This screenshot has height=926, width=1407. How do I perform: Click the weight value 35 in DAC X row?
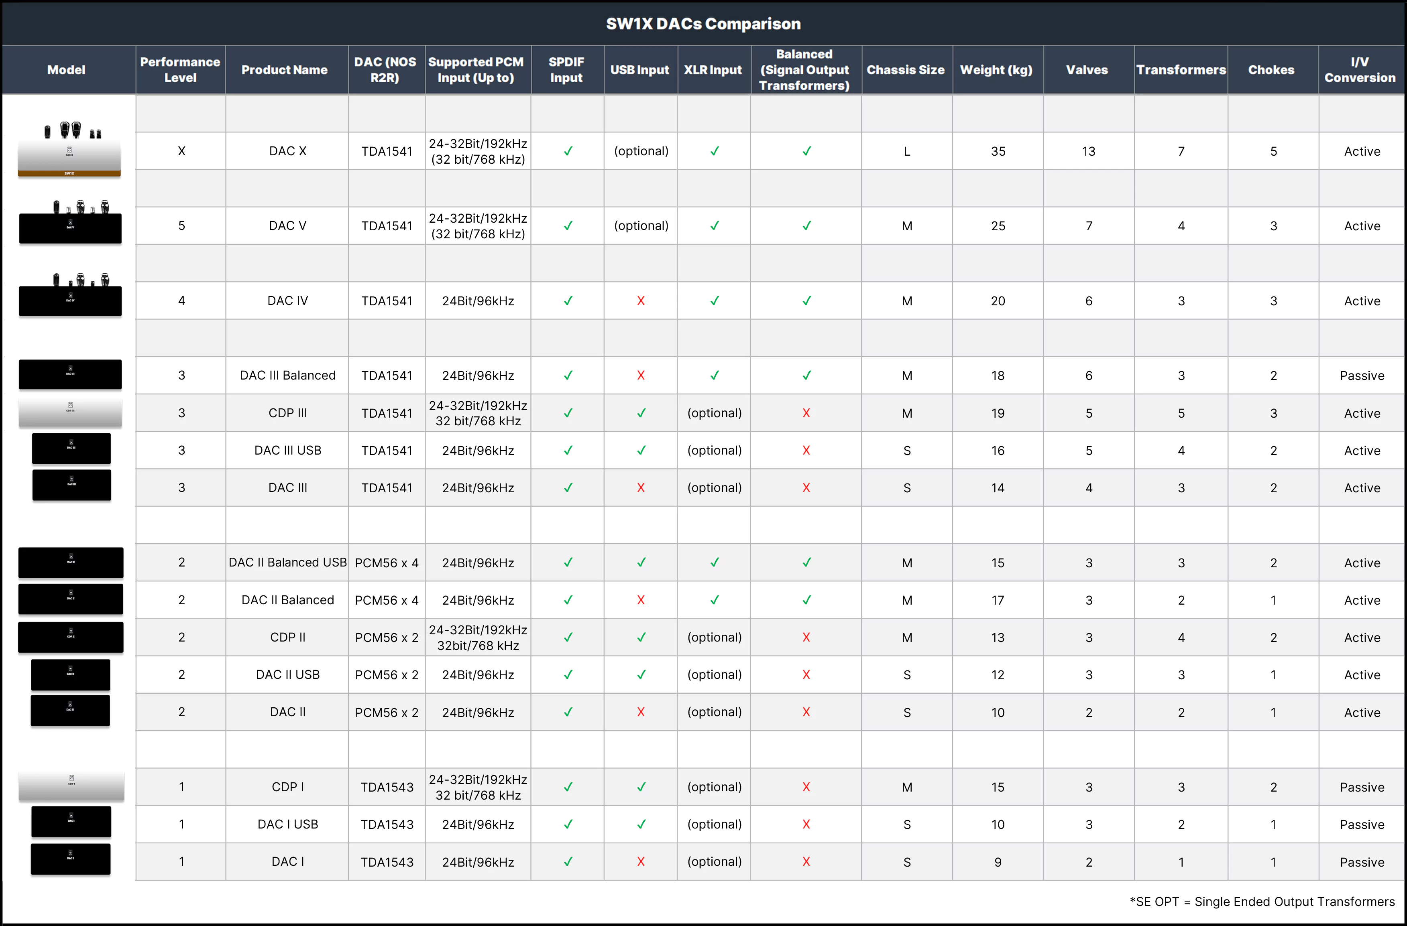(998, 151)
